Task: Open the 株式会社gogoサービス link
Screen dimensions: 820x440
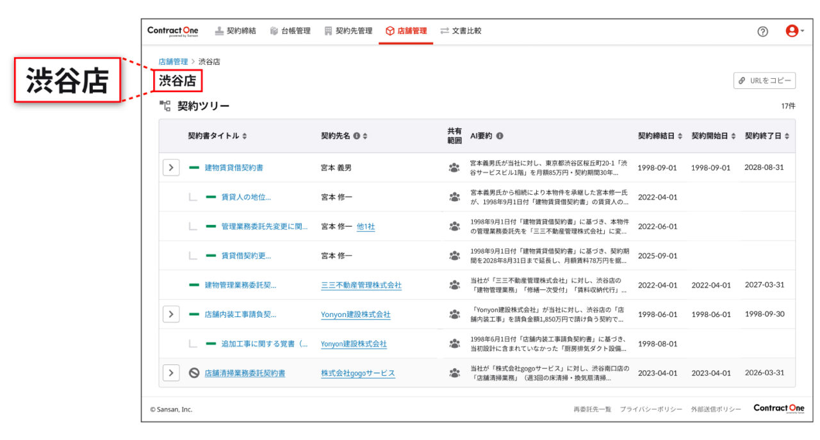Action: coord(358,373)
